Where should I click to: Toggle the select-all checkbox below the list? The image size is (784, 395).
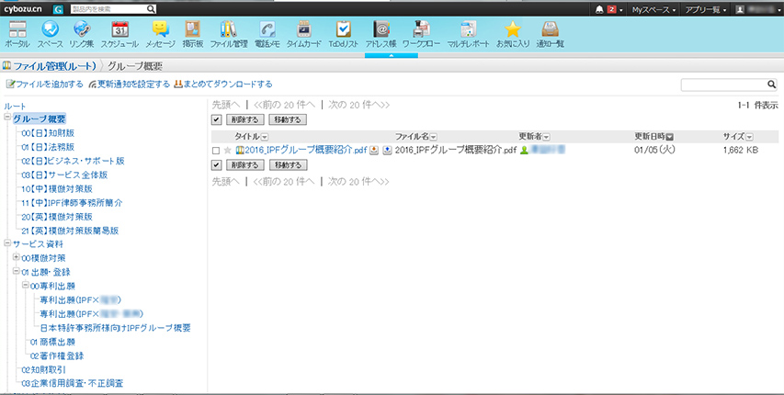point(216,165)
